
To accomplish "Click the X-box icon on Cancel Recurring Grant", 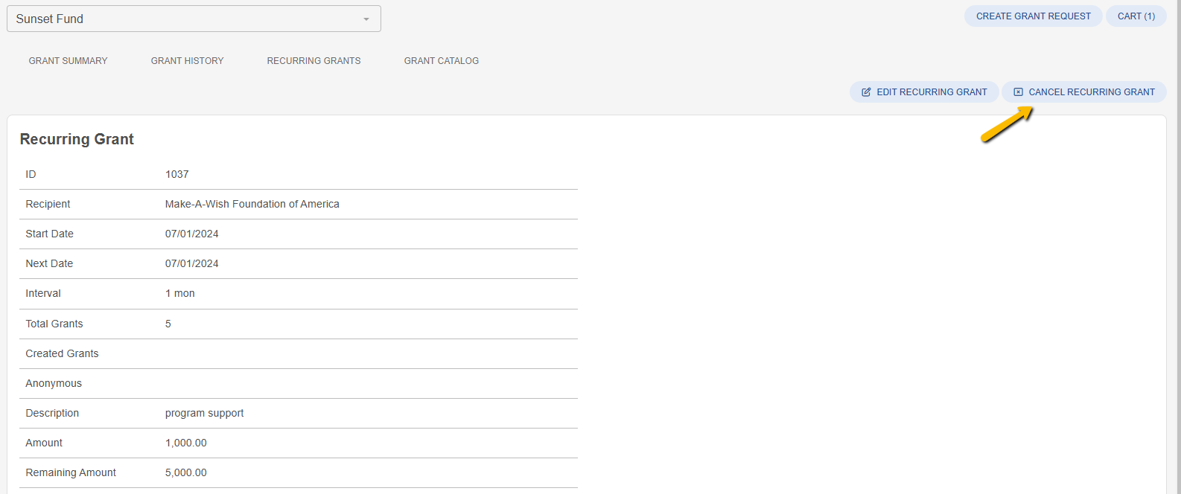I will (x=1018, y=92).
